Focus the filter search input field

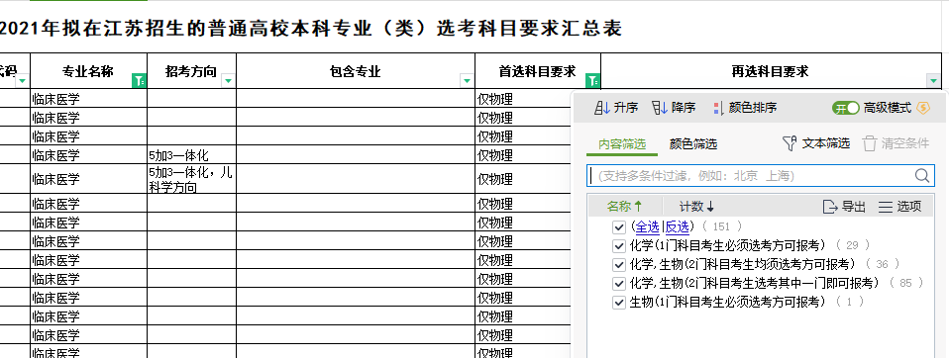pyautogui.click(x=751, y=176)
